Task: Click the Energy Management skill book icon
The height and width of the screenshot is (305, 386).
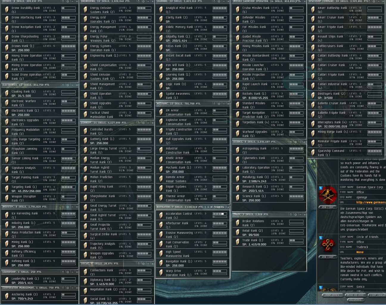Action: click(x=85, y=29)
